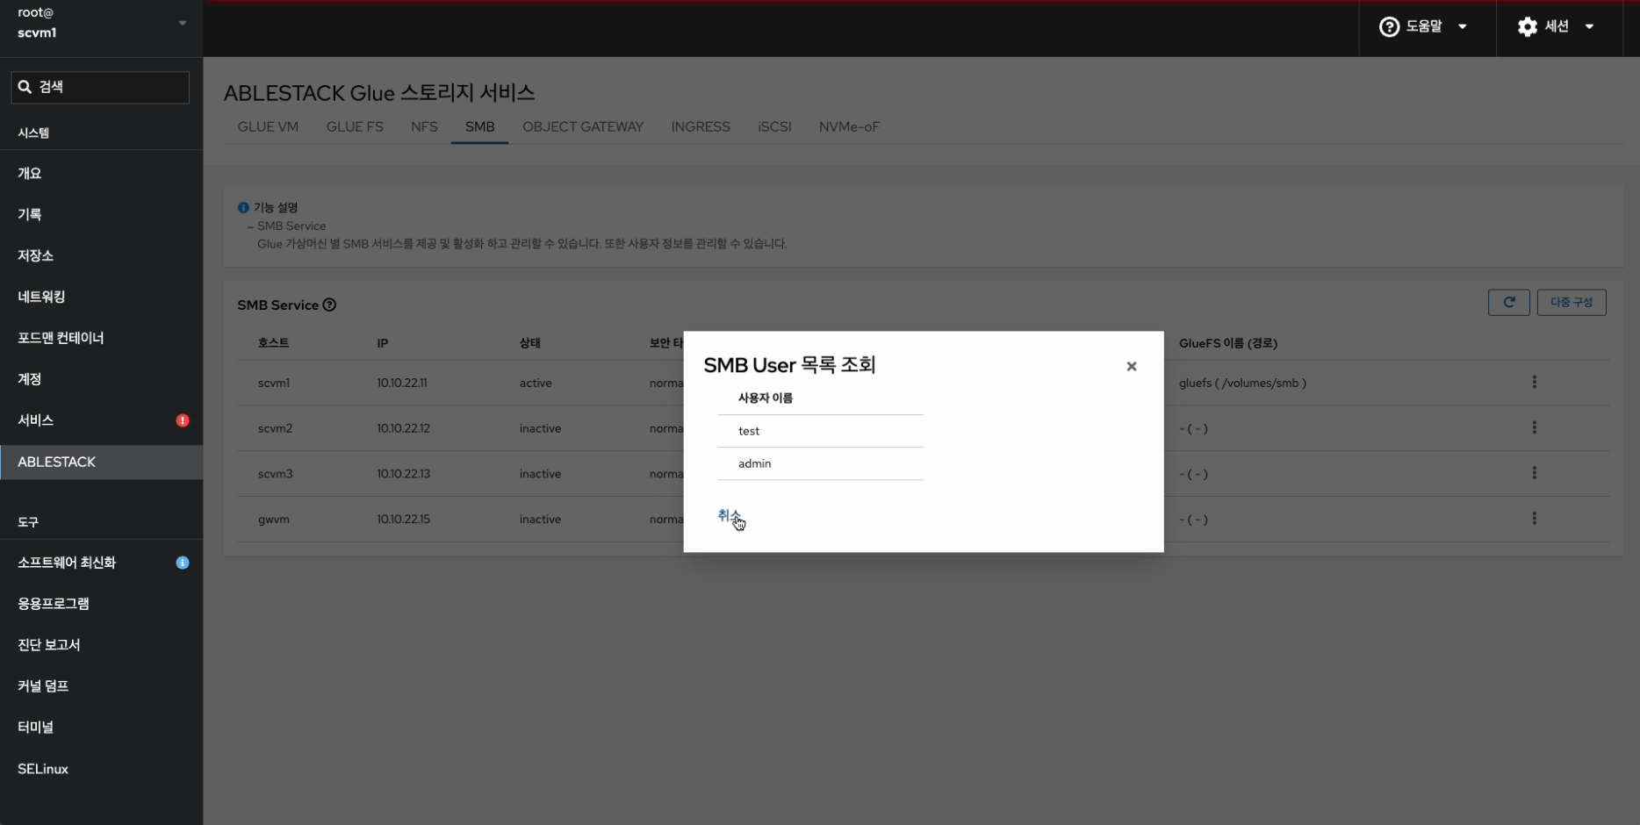
Task: Click the 소프트웨어 최신화 info badge
Action: click(183, 563)
